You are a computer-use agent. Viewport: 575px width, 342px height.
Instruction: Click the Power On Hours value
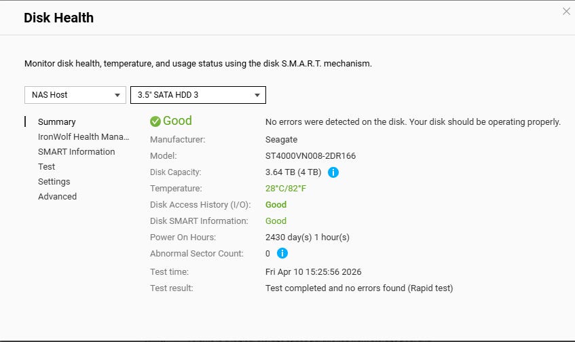point(307,237)
